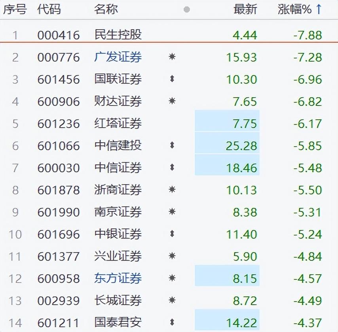Select the 财达证券 stock name

[118, 102]
